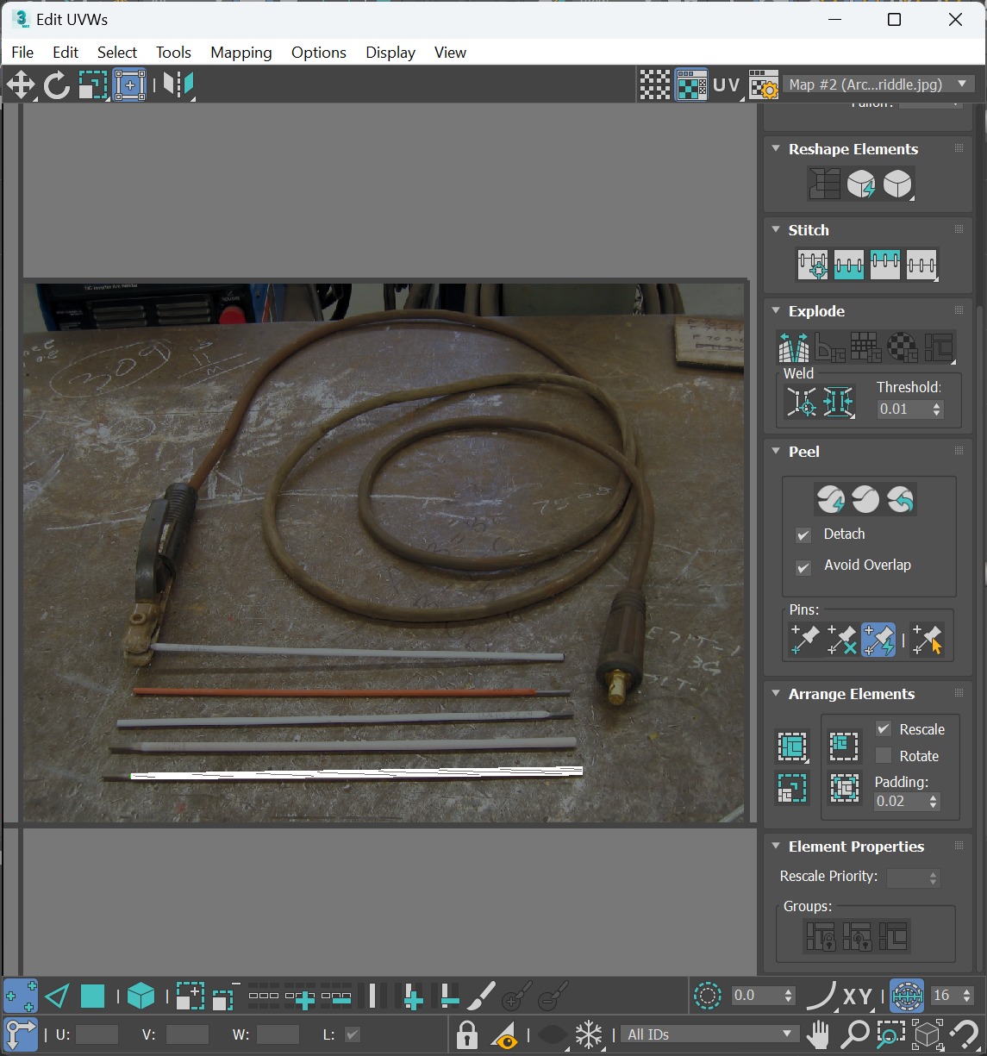987x1056 pixels.
Task: Click the Padding spinner arrows
Action: click(934, 802)
